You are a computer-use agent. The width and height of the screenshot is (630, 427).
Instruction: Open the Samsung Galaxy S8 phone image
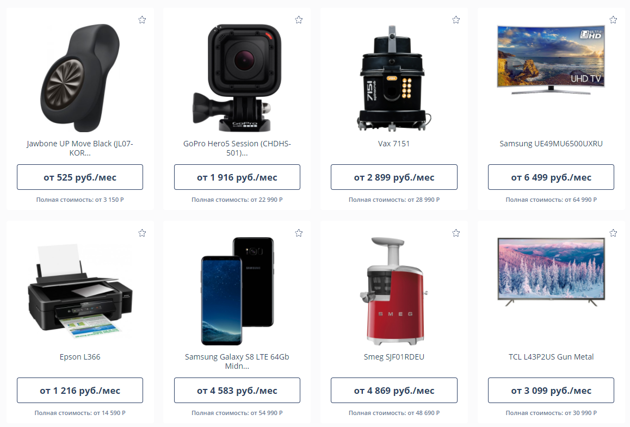237,291
